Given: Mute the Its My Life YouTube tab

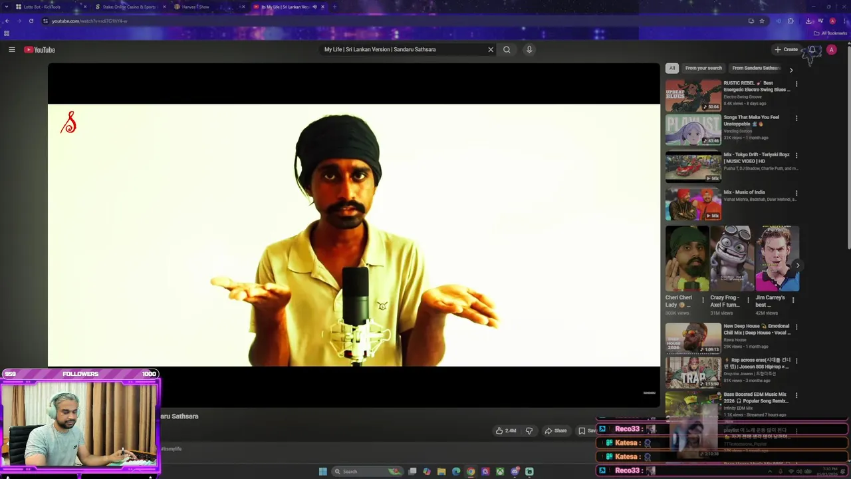Looking at the screenshot, I should (314, 7).
